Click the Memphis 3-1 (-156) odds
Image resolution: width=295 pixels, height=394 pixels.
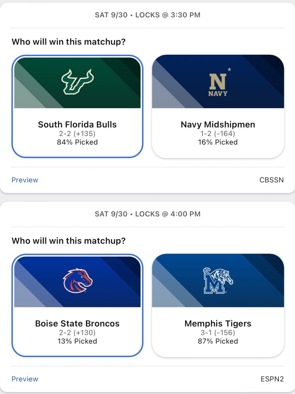[x=218, y=332]
